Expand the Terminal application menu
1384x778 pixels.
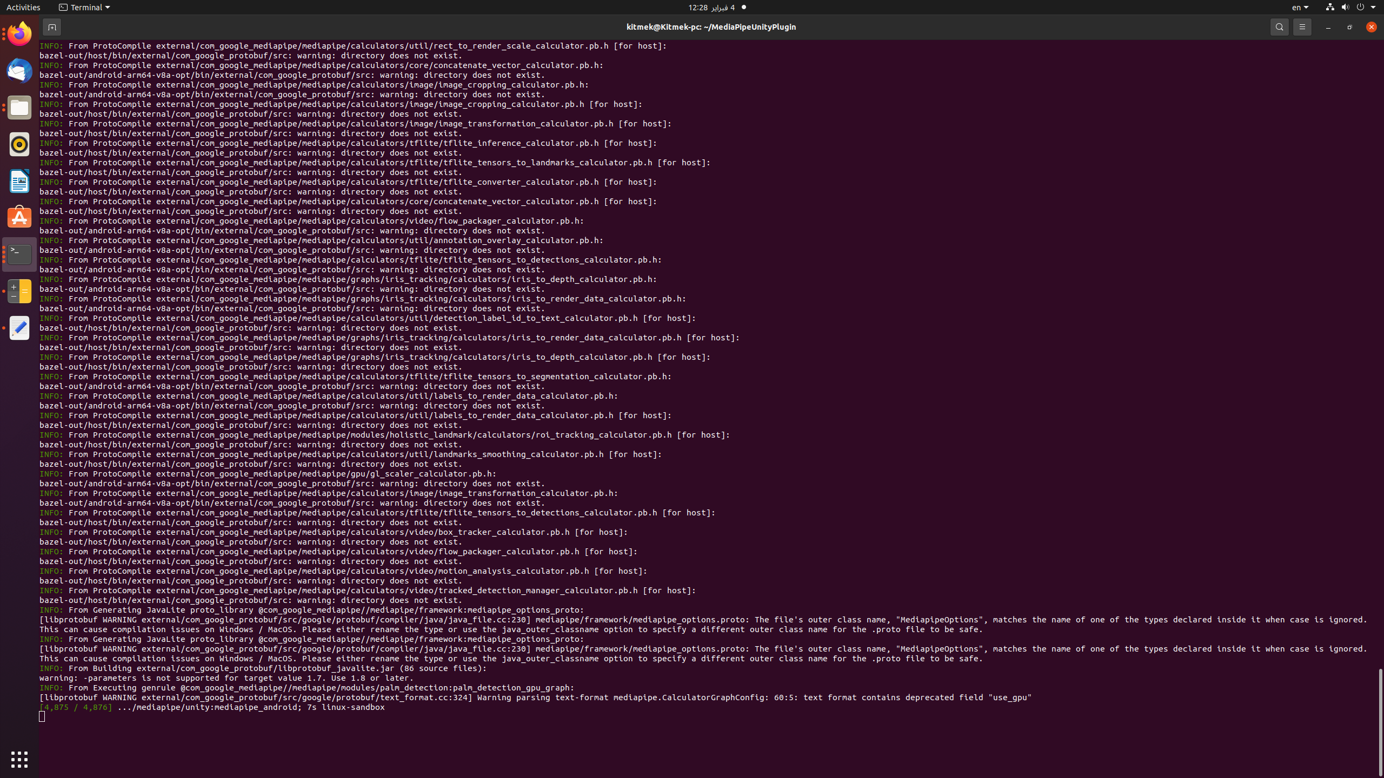[84, 7]
